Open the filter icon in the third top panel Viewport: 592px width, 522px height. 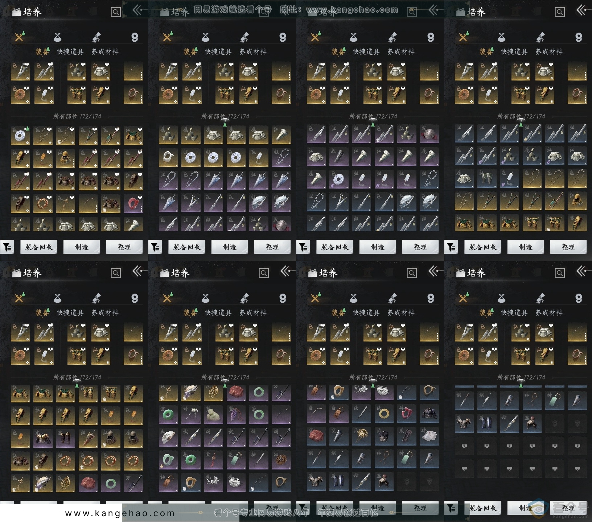click(303, 247)
